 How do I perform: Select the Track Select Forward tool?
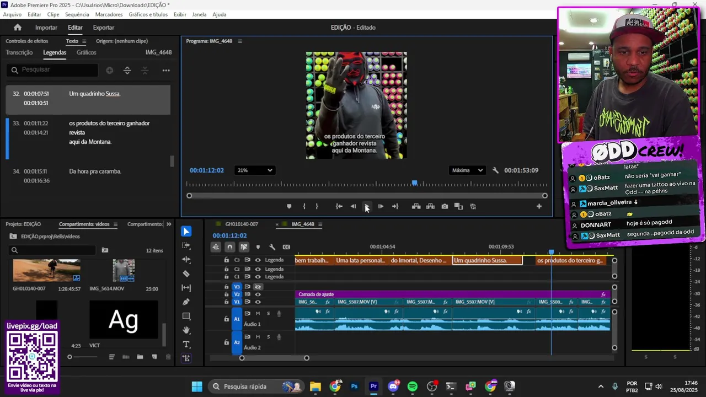point(186,245)
